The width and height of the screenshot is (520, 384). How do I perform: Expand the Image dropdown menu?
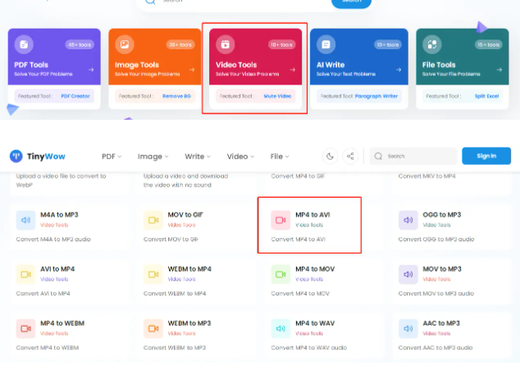coord(153,157)
